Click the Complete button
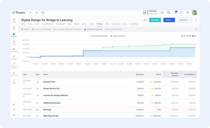 (155, 20)
